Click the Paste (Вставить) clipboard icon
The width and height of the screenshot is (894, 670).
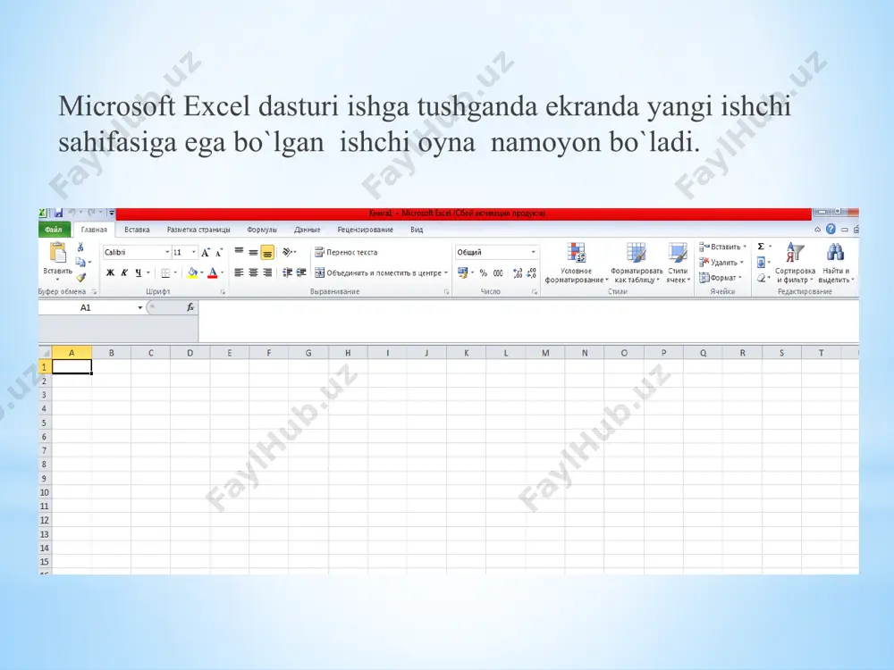(57, 253)
